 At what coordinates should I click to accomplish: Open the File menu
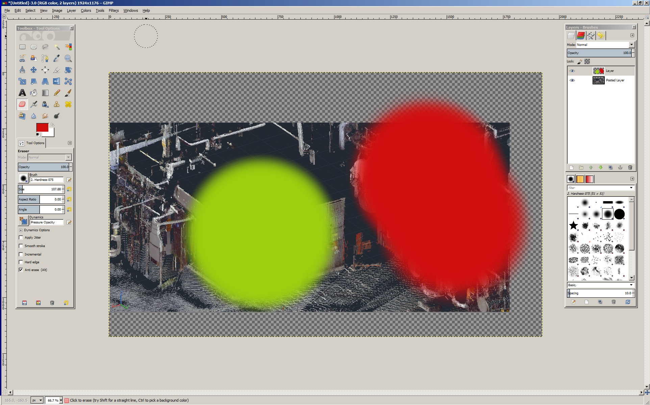[7, 10]
